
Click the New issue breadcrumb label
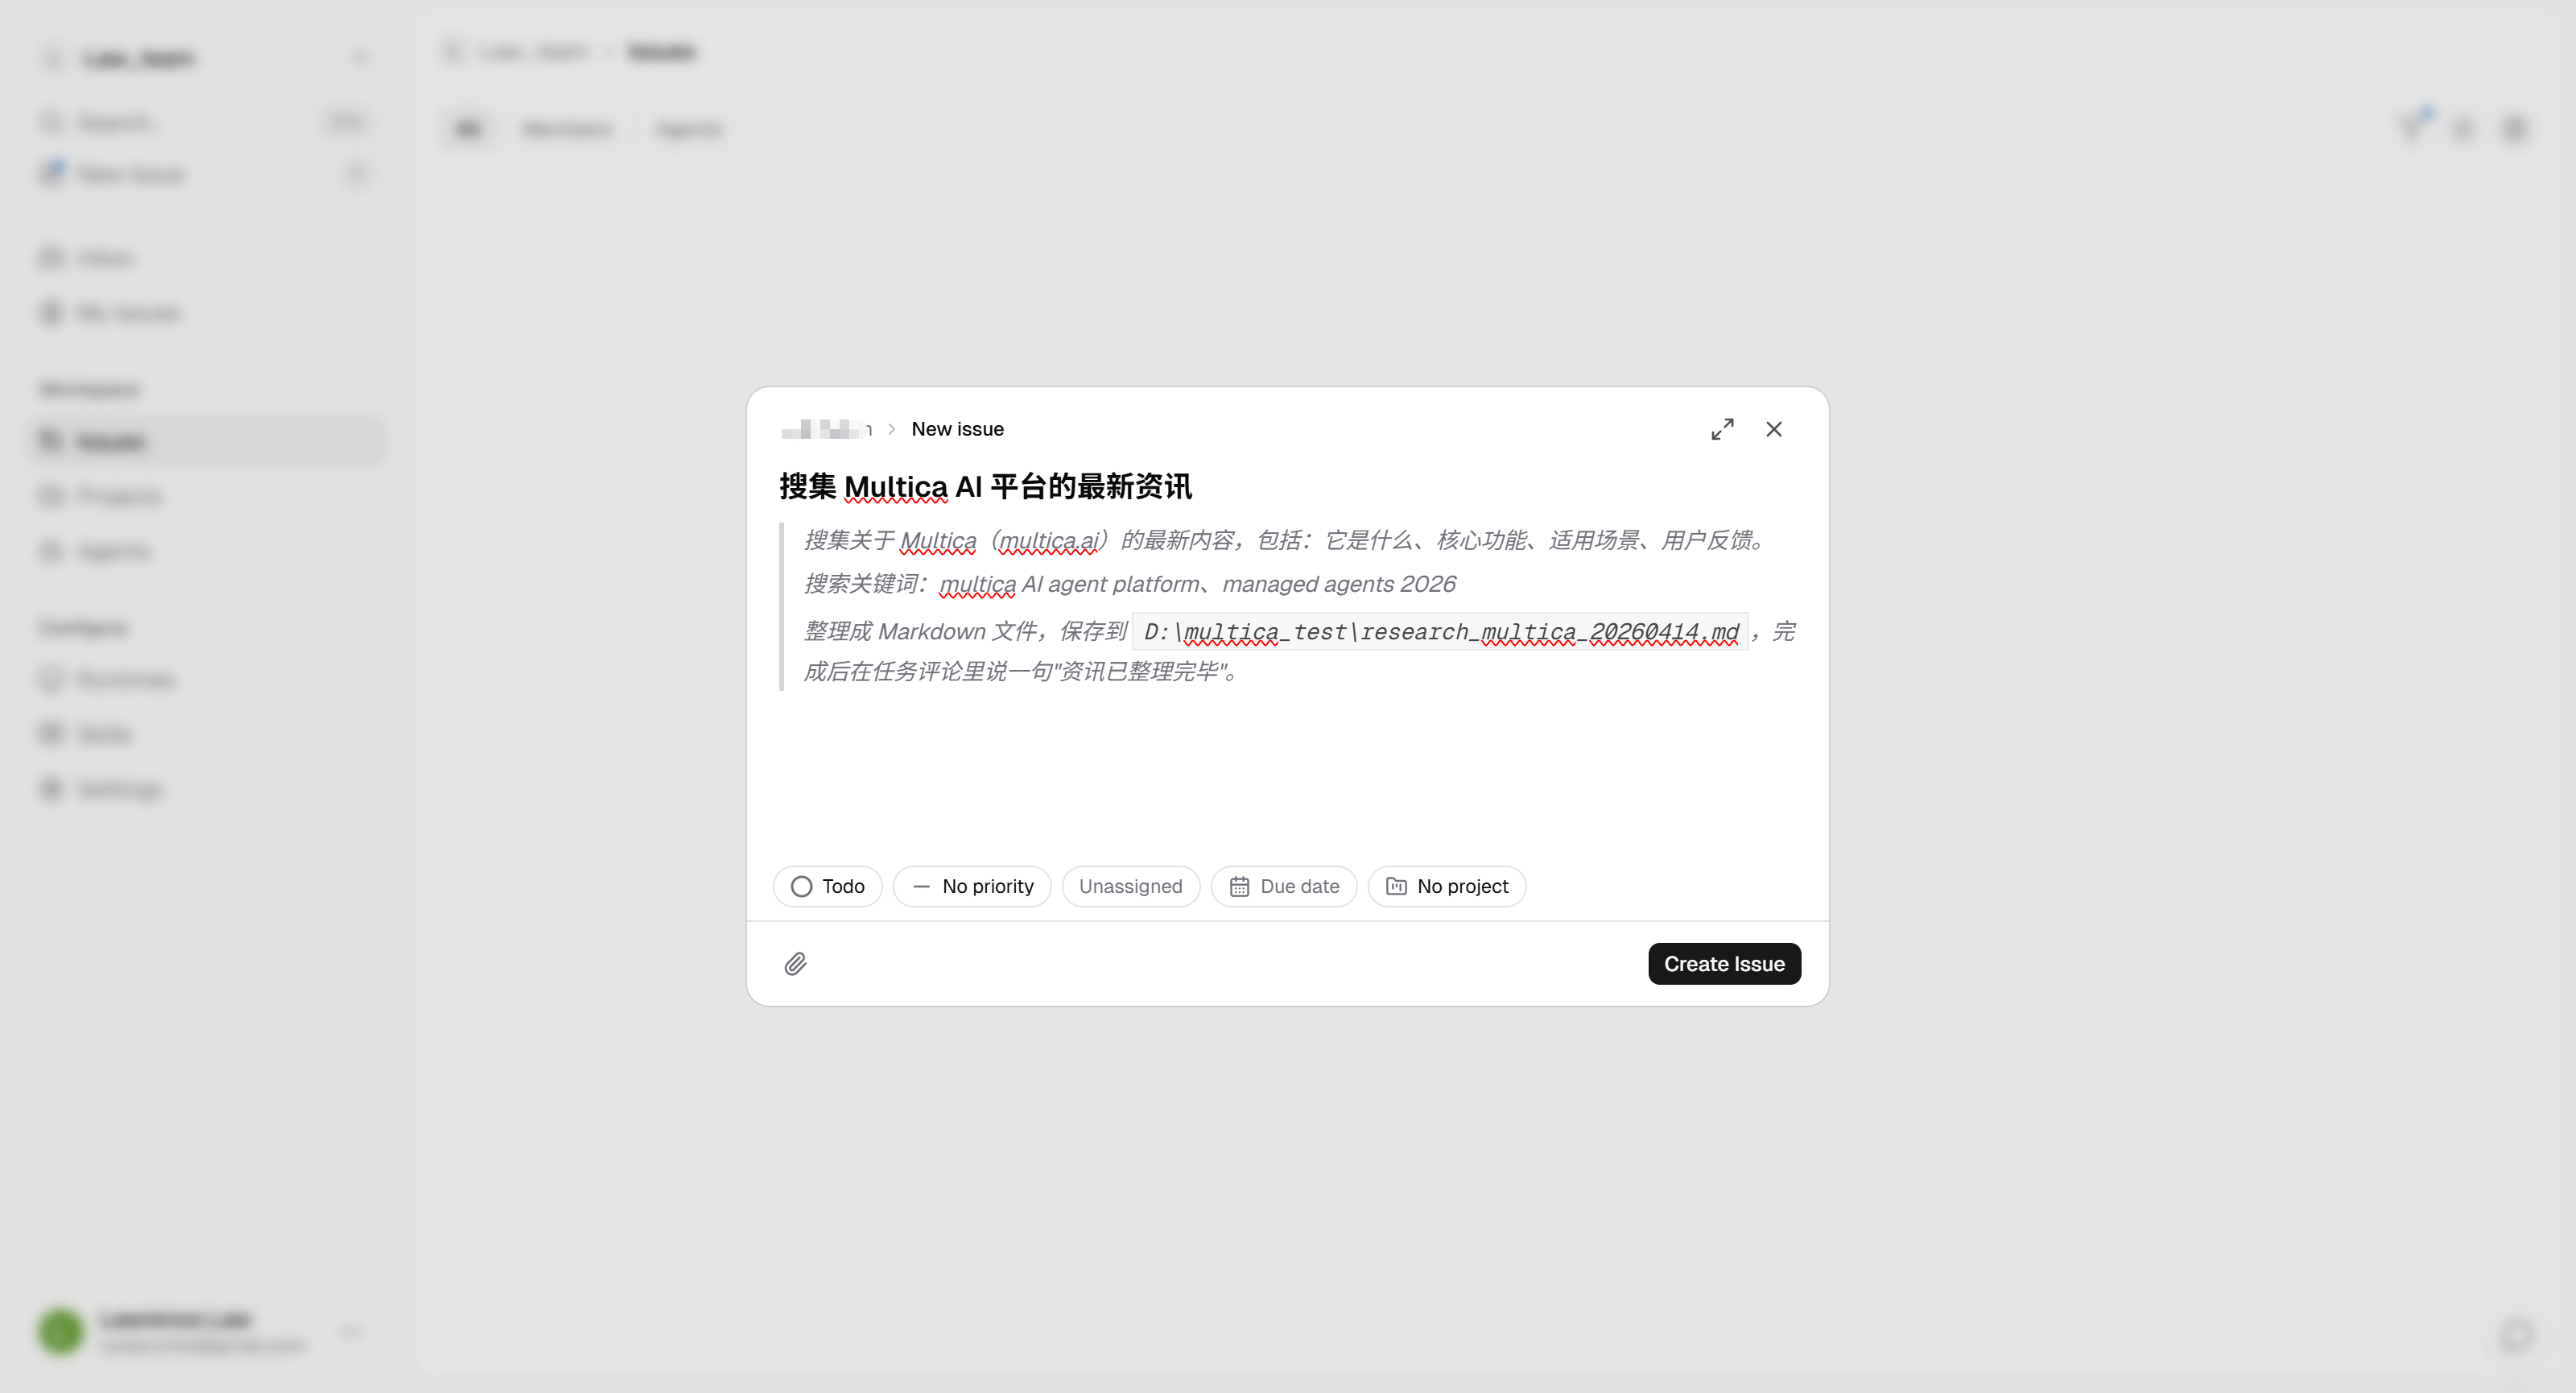957,429
